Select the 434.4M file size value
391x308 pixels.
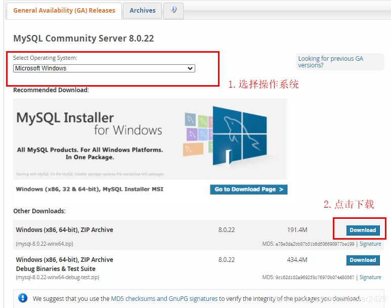click(297, 260)
